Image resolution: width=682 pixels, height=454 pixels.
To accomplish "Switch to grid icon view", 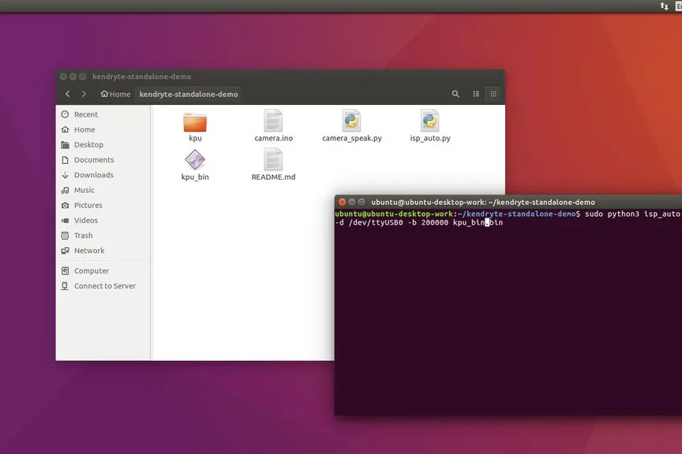I will point(493,94).
